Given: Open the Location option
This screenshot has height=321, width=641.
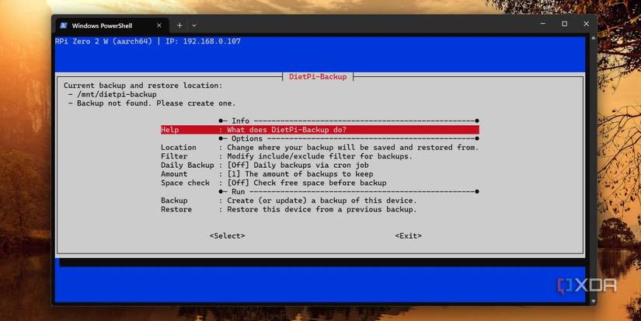Looking at the screenshot, I should click(319, 147).
